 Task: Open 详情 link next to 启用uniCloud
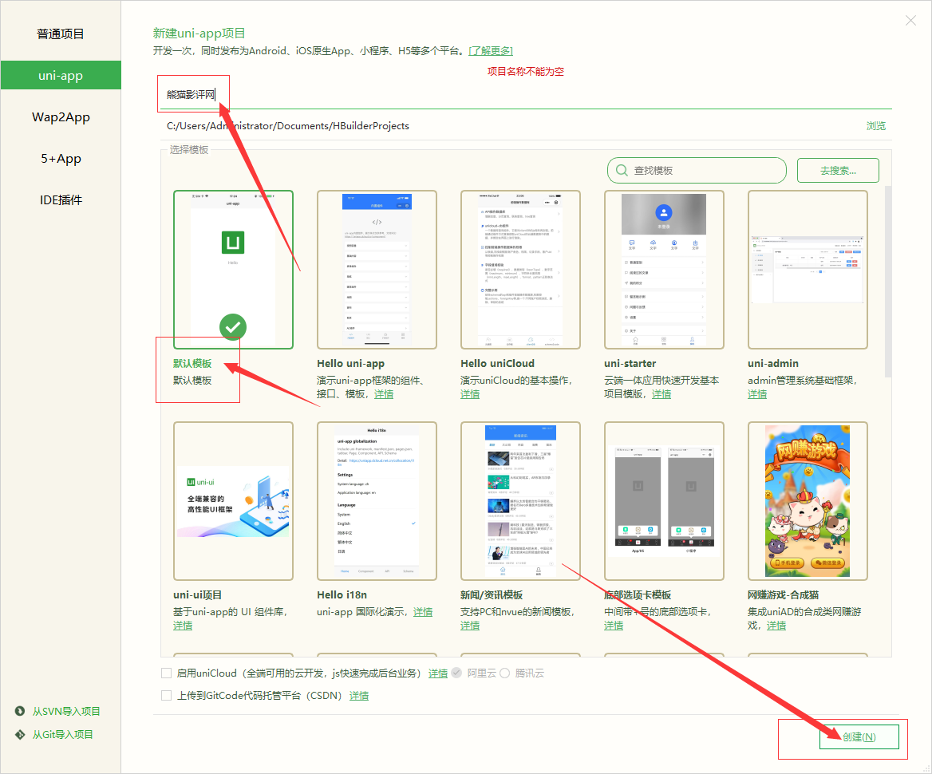click(438, 673)
